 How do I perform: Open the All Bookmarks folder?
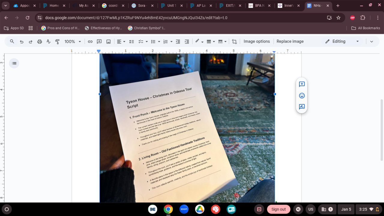366,28
